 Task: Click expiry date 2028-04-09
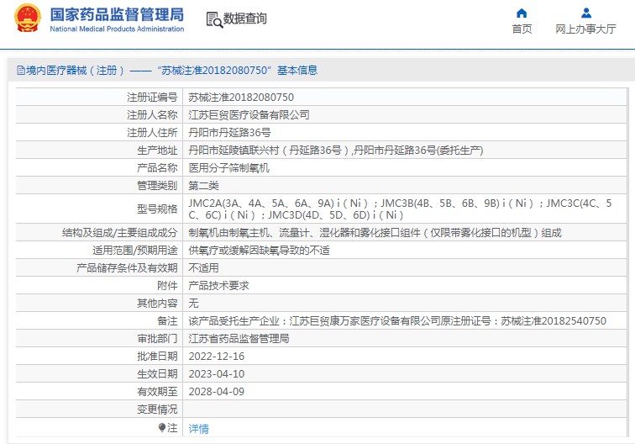[x=217, y=392]
